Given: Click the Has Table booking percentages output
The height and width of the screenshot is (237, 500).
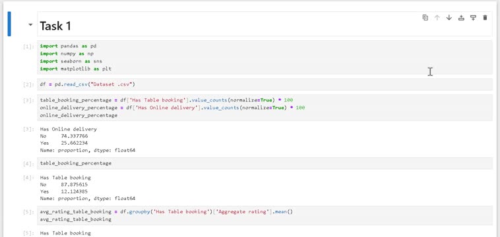Looking at the screenshot, I should pos(88,188).
